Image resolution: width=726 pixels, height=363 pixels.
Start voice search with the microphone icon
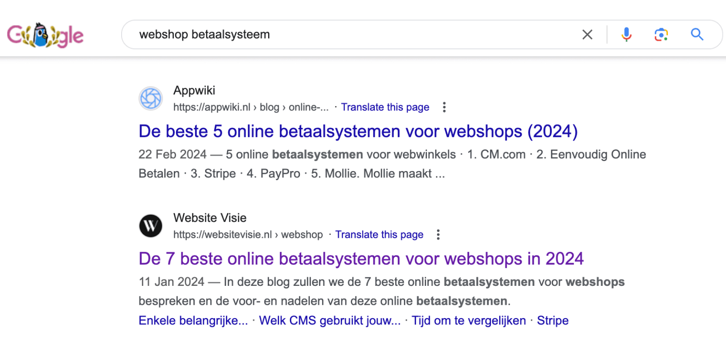626,34
